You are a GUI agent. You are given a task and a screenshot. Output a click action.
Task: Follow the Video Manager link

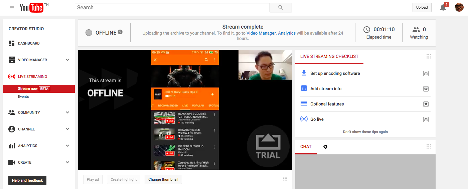click(261, 33)
